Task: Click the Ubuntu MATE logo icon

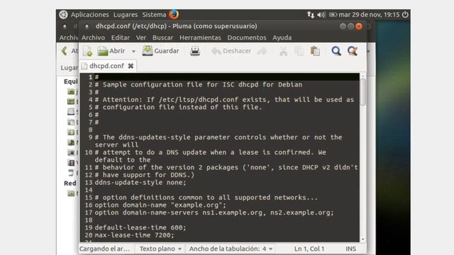Action: tap(63, 14)
